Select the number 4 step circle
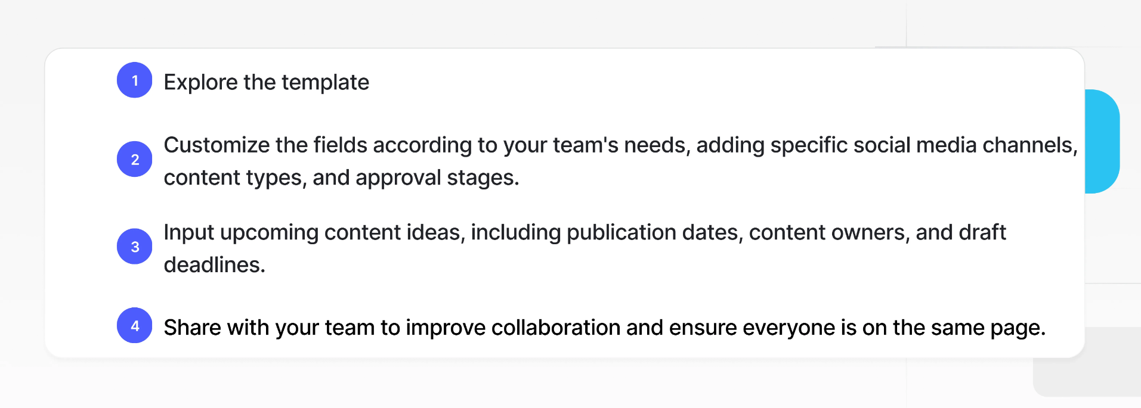Image resolution: width=1141 pixels, height=408 pixels. (x=135, y=325)
